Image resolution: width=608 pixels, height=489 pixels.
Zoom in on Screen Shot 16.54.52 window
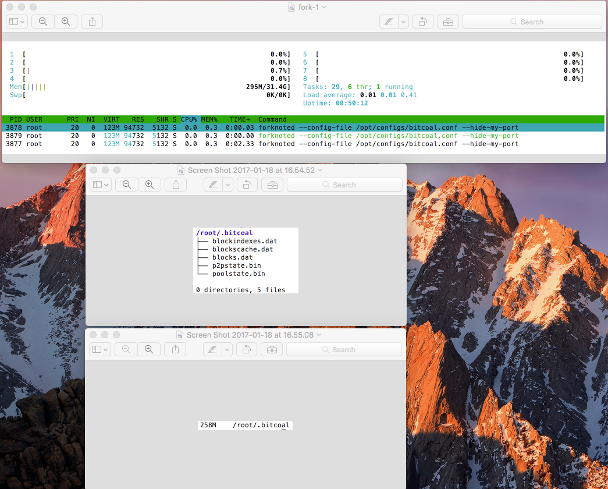pyautogui.click(x=150, y=185)
